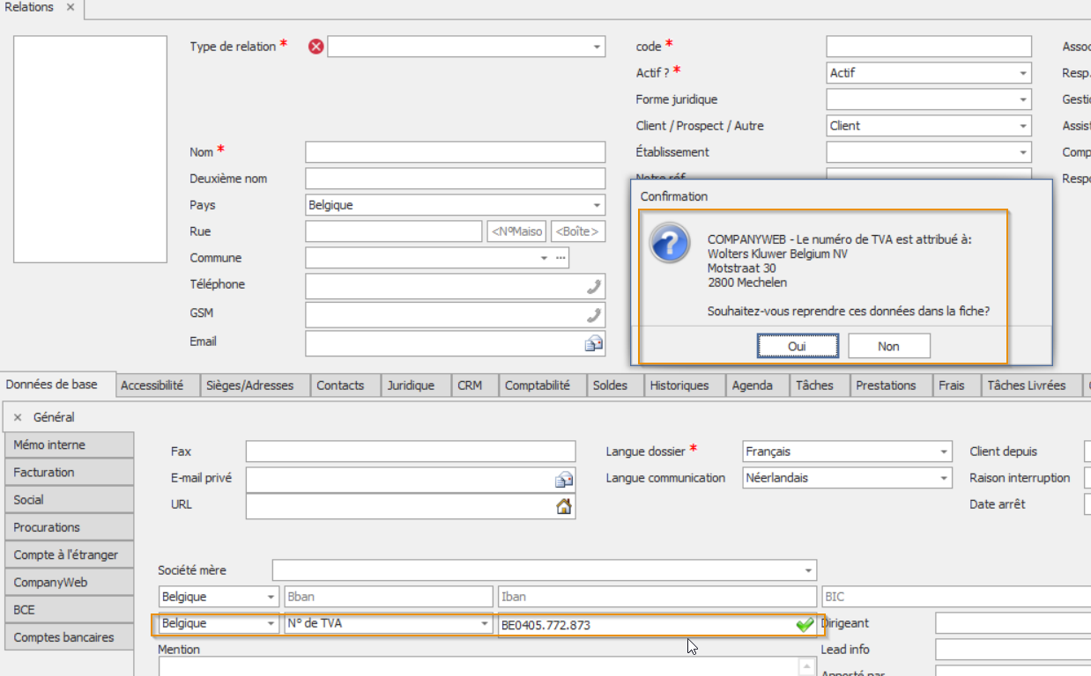Click the mail icon in the Email field
This screenshot has width=1091, height=676.
click(595, 343)
